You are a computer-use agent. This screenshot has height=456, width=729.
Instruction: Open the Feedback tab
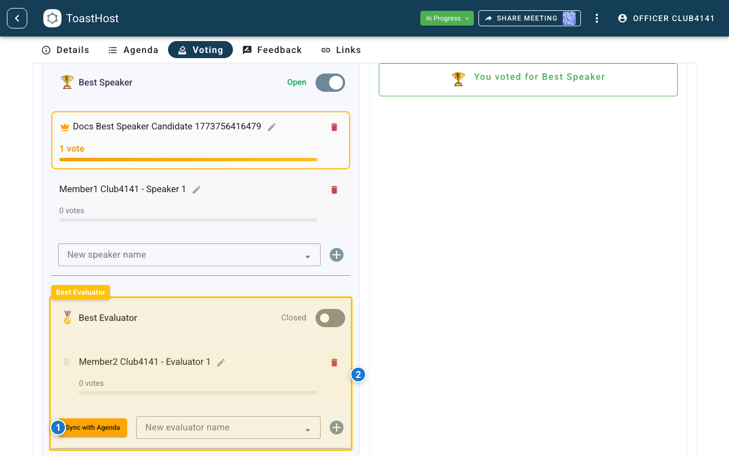pyautogui.click(x=272, y=50)
